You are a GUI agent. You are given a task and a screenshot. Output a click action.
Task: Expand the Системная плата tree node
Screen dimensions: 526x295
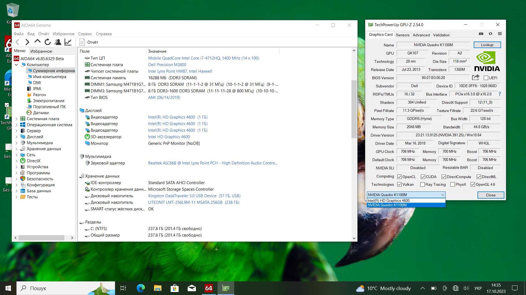(16, 119)
